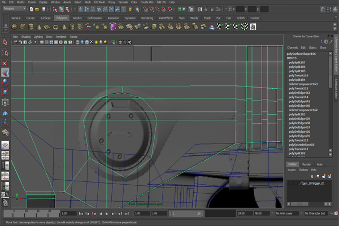The image size is (339, 226).
Task: Click the time slider at frame 10
Action: [x=26, y=213]
